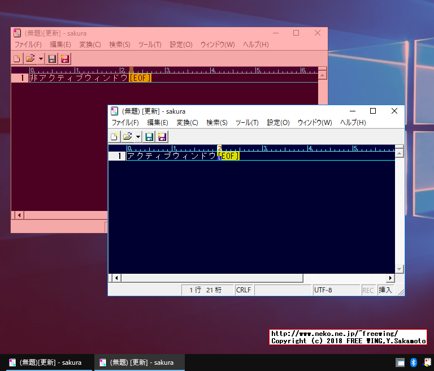Click horizontal scroll right arrow in active window
Image resolution: width=434 pixels, height=371 pixels.
(390, 278)
